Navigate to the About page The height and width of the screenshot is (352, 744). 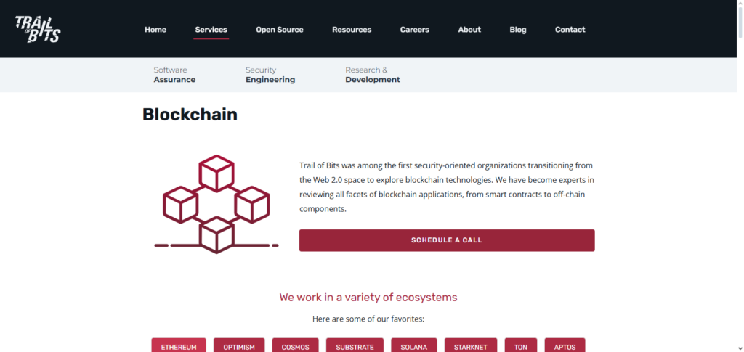click(469, 30)
